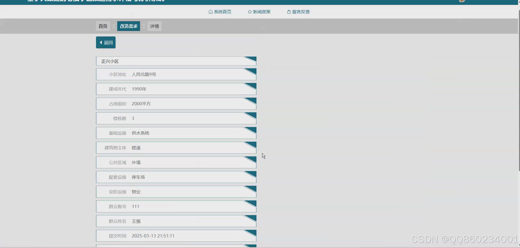Select the 楼栋数 value 3
Image resolution: width=520 pixels, height=248 pixels.
(133, 118)
